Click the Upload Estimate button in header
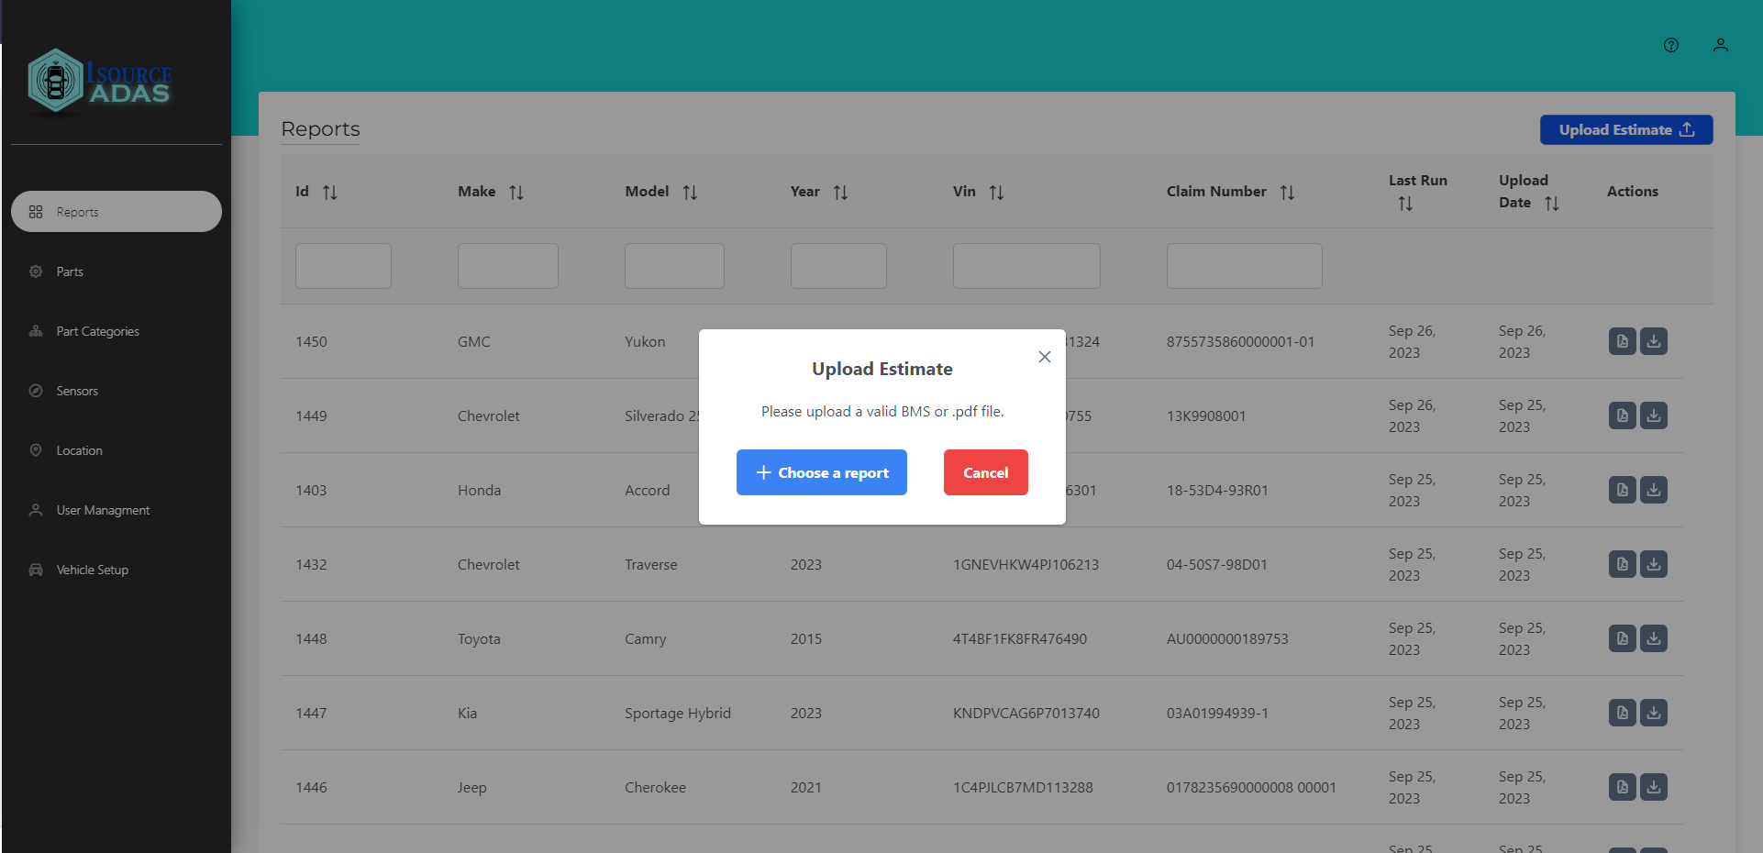This screenshot has height=853, width=1763. pyautogui.click(x=1625, y=129)
